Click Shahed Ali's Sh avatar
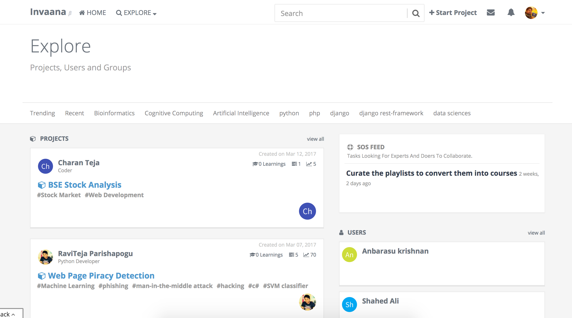This screenshot has height=318, width=572. click(349, 305)
